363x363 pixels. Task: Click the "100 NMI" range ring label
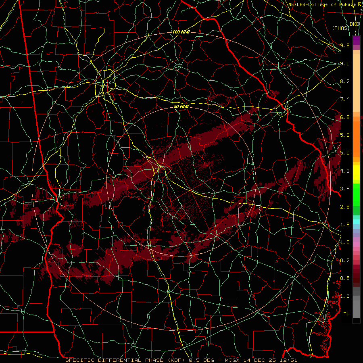coord(181,32)
